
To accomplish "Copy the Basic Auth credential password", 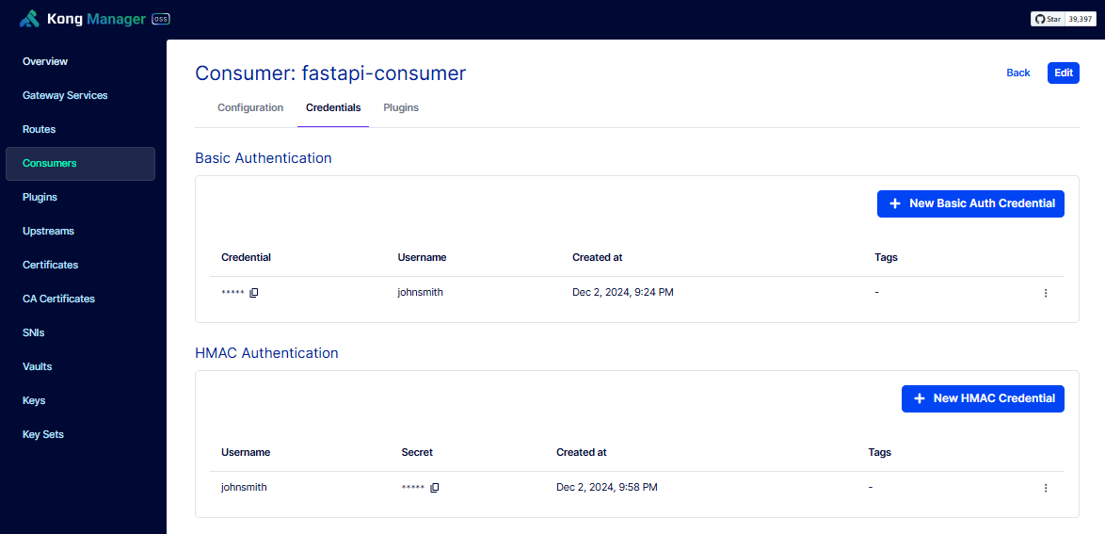I will click(254, 293).
